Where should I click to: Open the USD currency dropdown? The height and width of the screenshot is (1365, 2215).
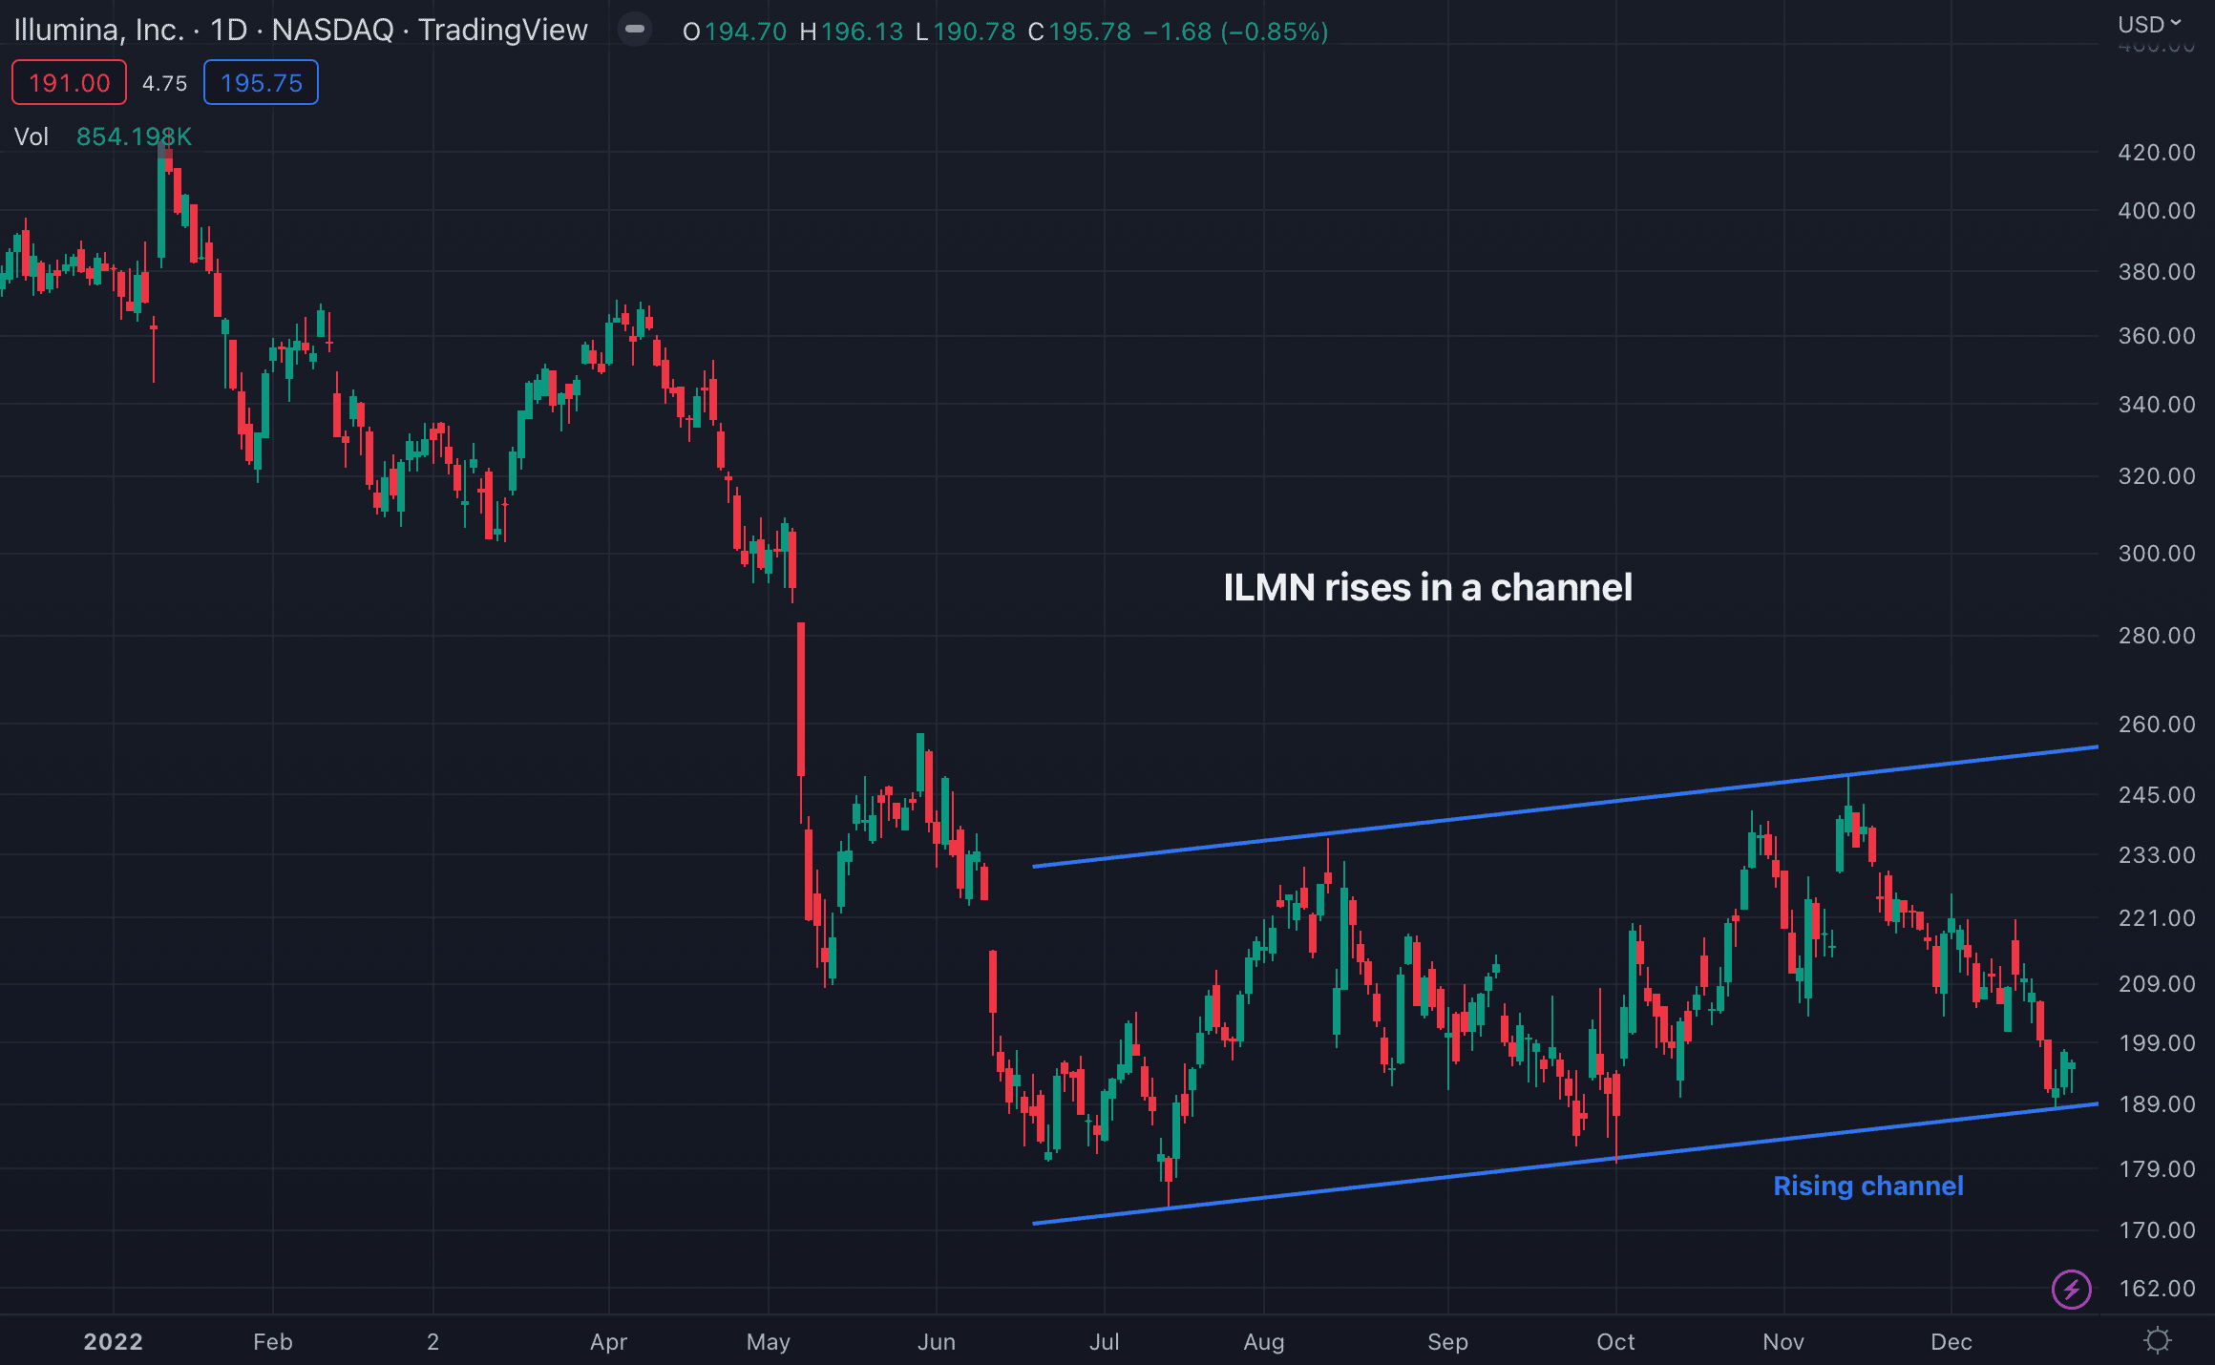point(2149,24)
